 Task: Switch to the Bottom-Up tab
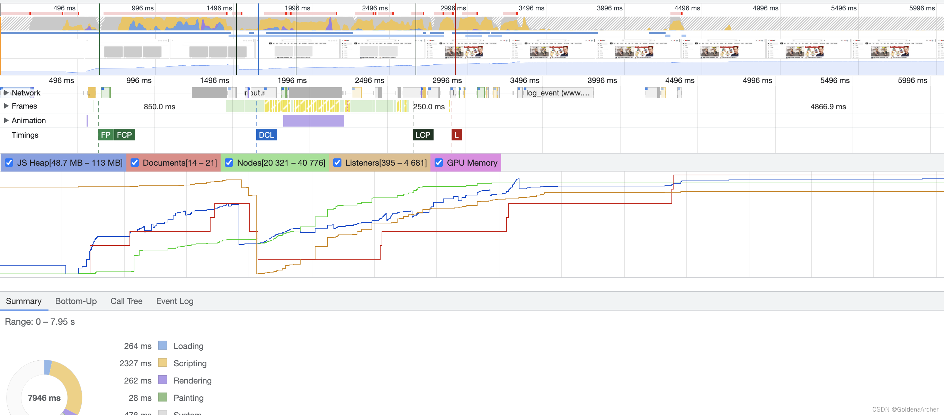[x=76, y=301]
